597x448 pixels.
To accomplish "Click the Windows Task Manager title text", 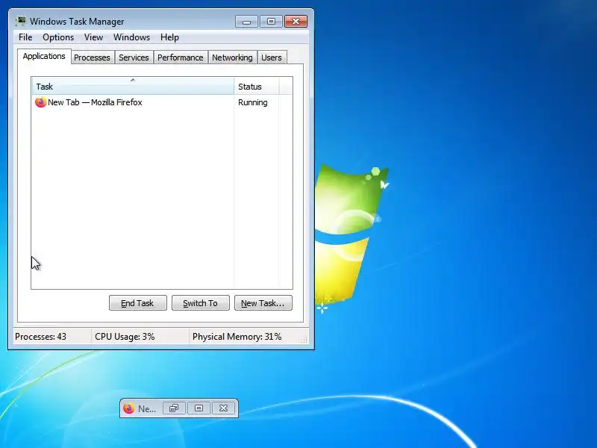I will 77,22.
